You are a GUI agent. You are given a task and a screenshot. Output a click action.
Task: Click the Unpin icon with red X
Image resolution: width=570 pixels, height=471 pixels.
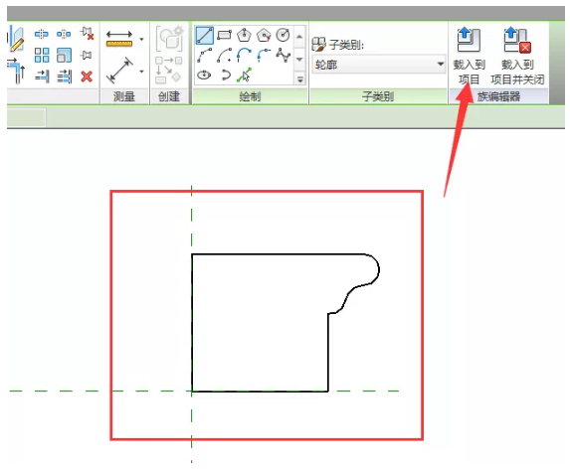(x=87, y=33)
